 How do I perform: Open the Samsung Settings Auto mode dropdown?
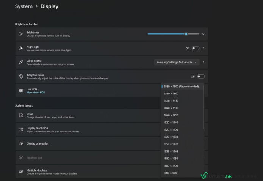(x=177, y=62)
